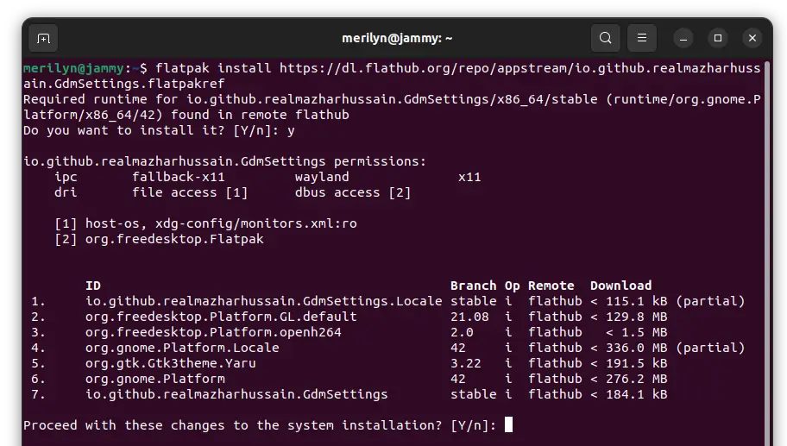787x446 pixels.
Task: Click the "Do you want to install it?" line
Action: click(159, 130)
